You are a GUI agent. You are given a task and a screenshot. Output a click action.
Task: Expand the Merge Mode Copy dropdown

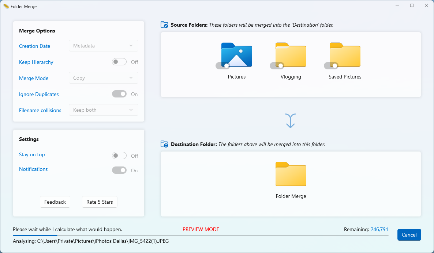click(103, 78)
